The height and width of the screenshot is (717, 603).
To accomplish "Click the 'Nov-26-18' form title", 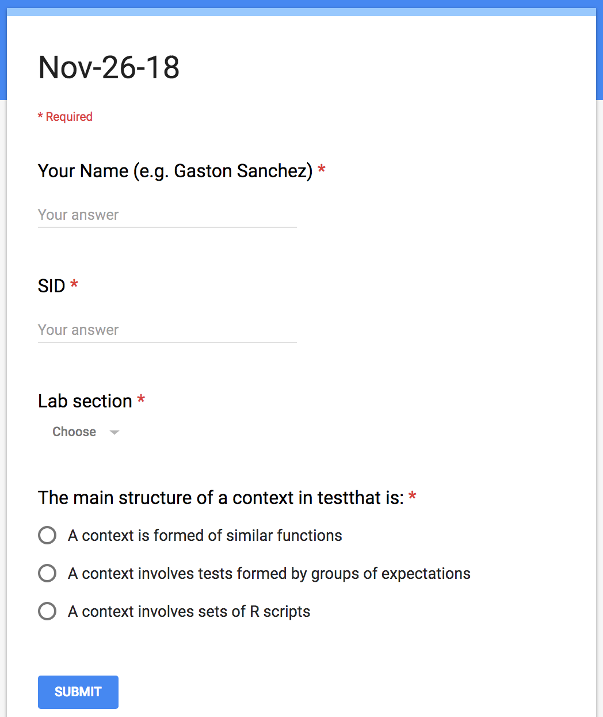I will click(109, 67).
